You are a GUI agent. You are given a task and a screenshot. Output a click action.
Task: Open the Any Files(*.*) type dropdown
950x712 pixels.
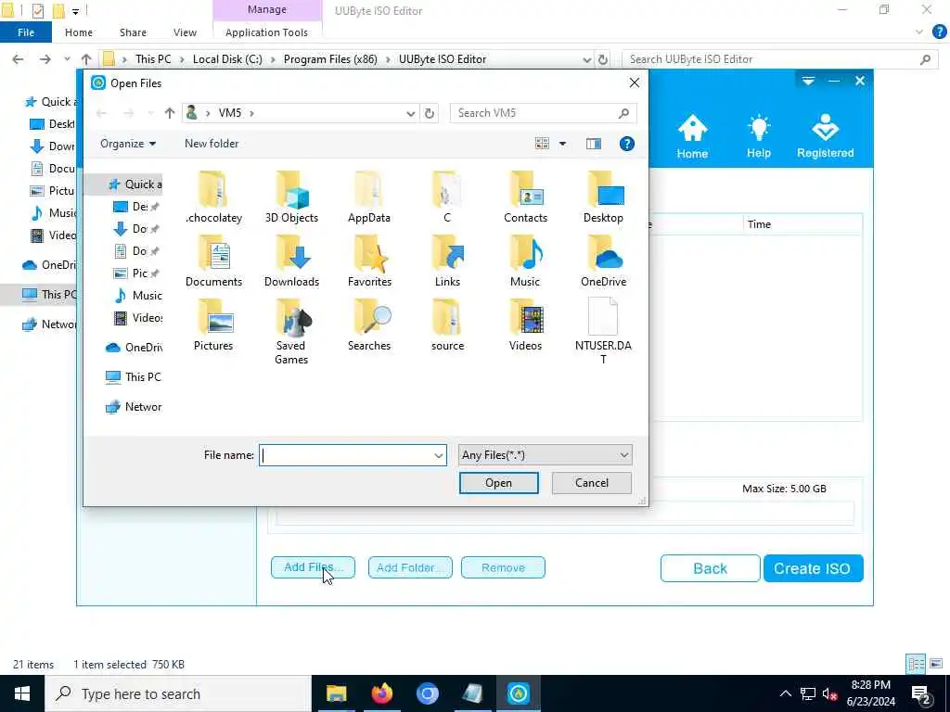[x=545, y=455]
